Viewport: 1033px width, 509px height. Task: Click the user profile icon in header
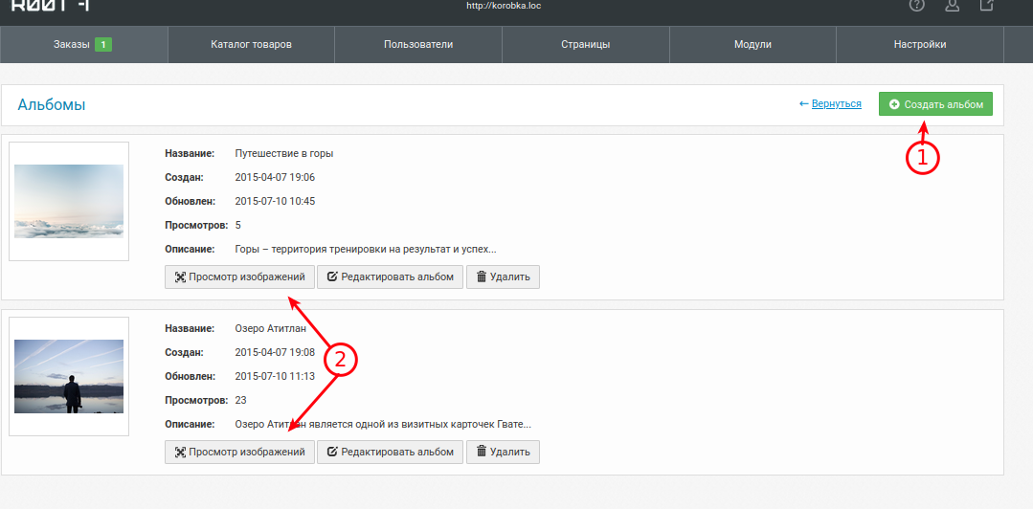(952, 6)
